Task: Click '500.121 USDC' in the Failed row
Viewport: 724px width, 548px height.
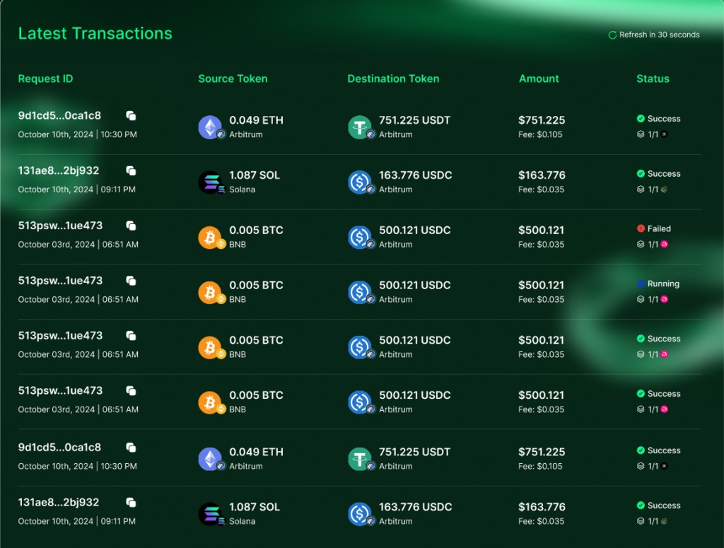Action: 414,230
